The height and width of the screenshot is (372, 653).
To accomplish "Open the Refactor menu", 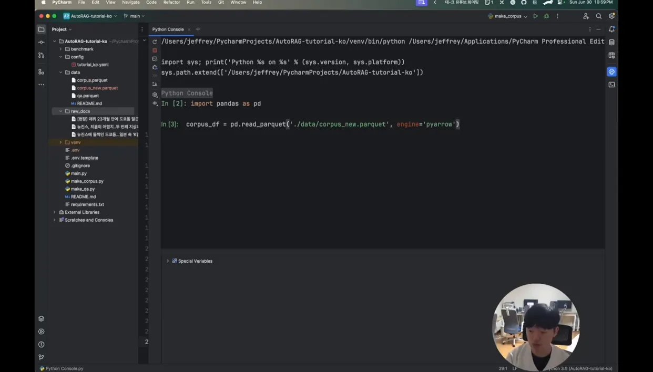I will 171,3.
